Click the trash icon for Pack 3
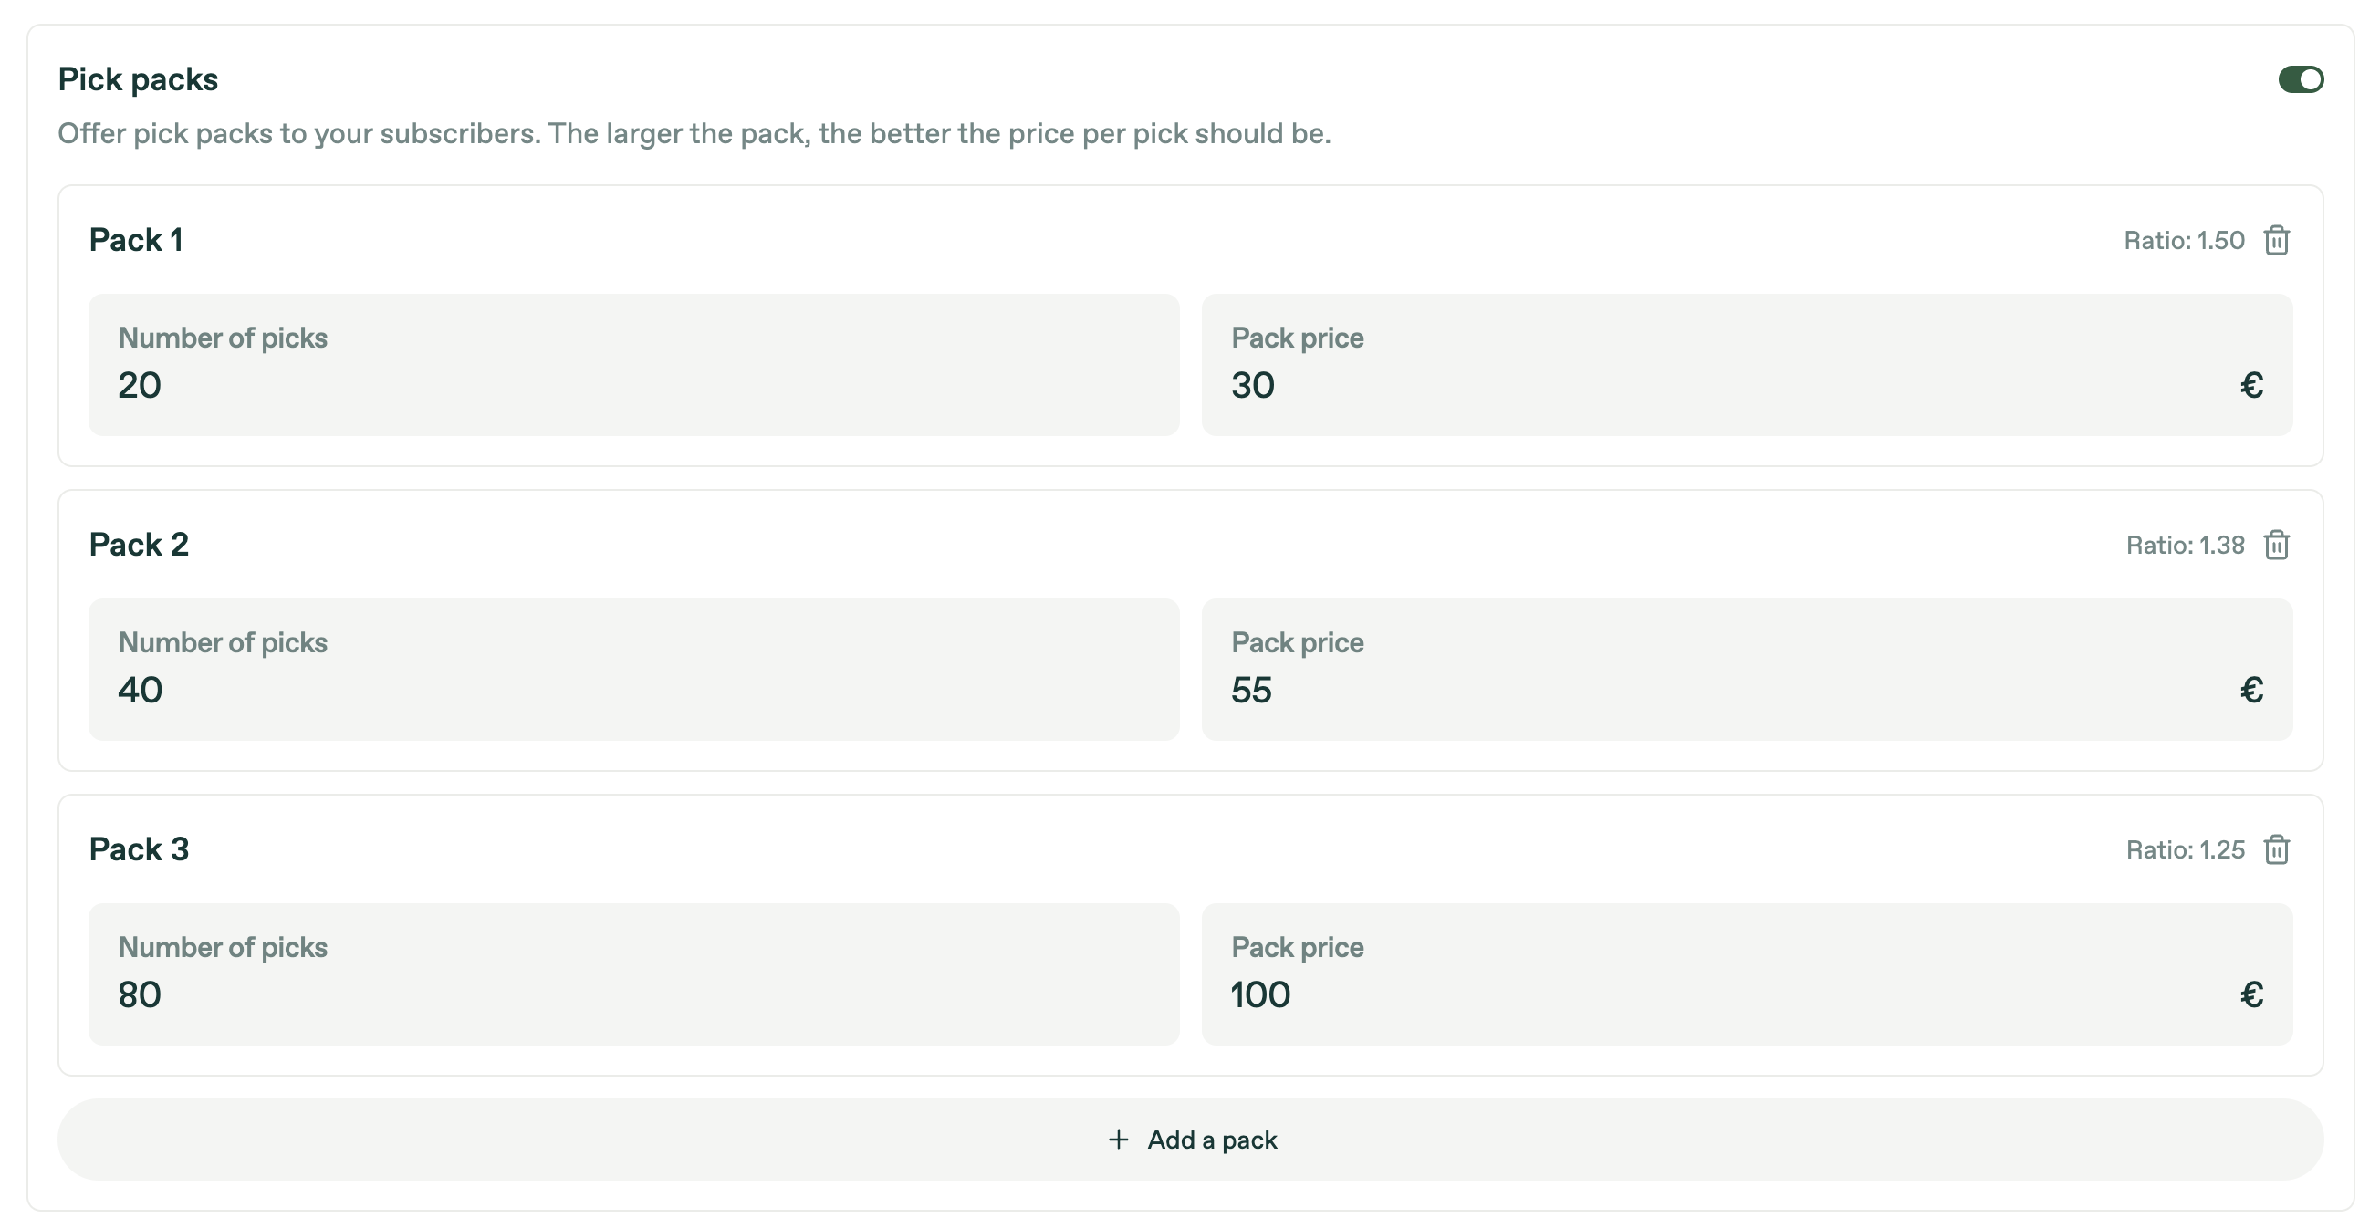The image size is (2380, 1228). click(x=2276, y=849)
